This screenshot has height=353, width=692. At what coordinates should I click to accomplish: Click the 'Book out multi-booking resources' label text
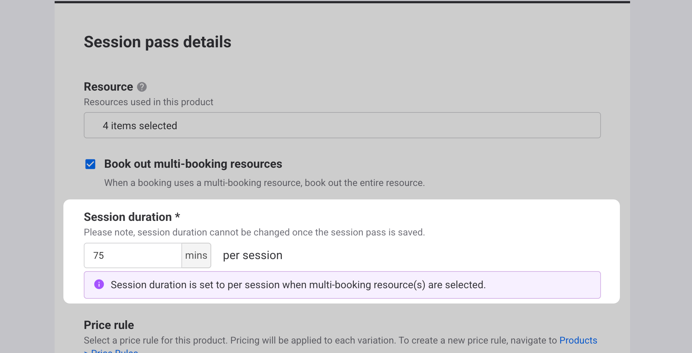coord(193,164)
